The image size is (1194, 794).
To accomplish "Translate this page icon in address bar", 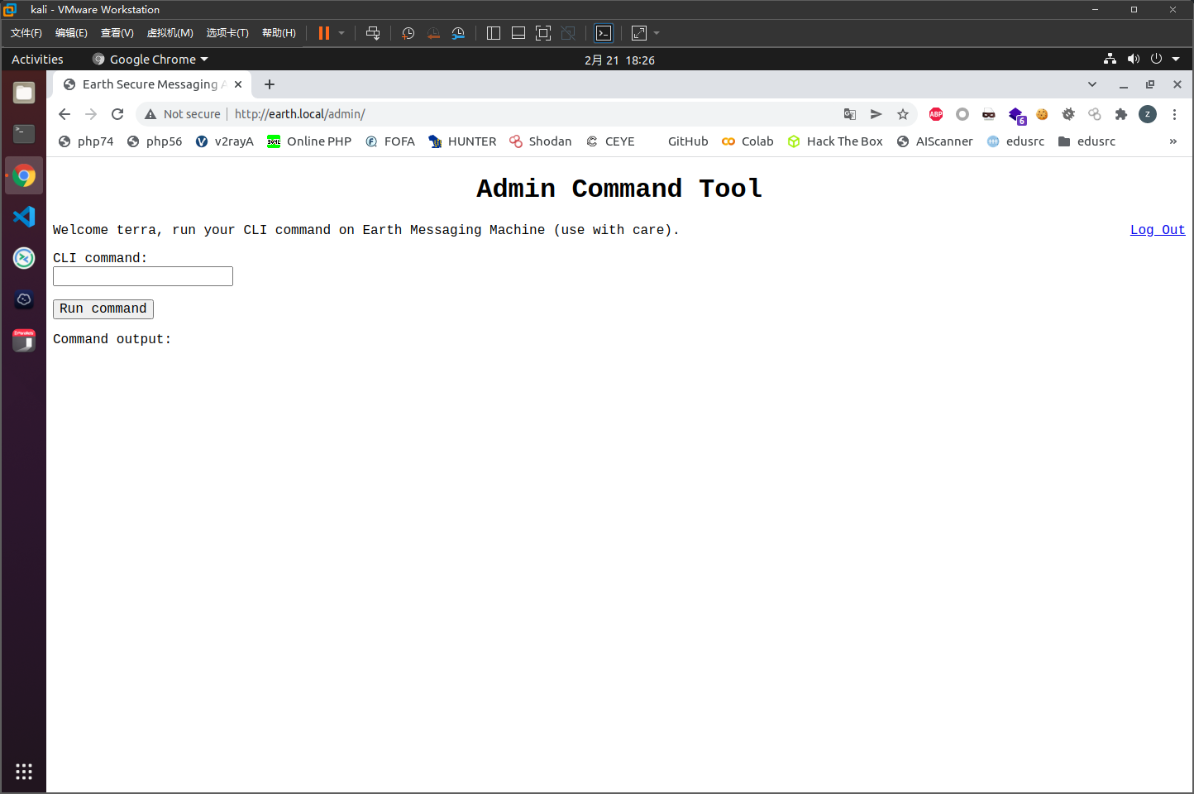I will (849, 114).
